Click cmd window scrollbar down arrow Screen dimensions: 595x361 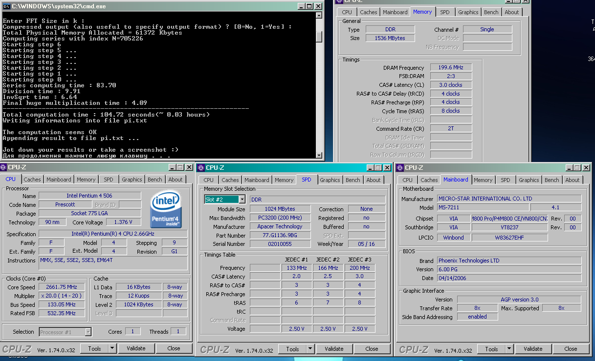point(319,156)
